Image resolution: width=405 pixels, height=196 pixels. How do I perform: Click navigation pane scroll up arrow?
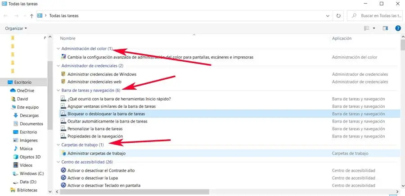click(50, 37)
